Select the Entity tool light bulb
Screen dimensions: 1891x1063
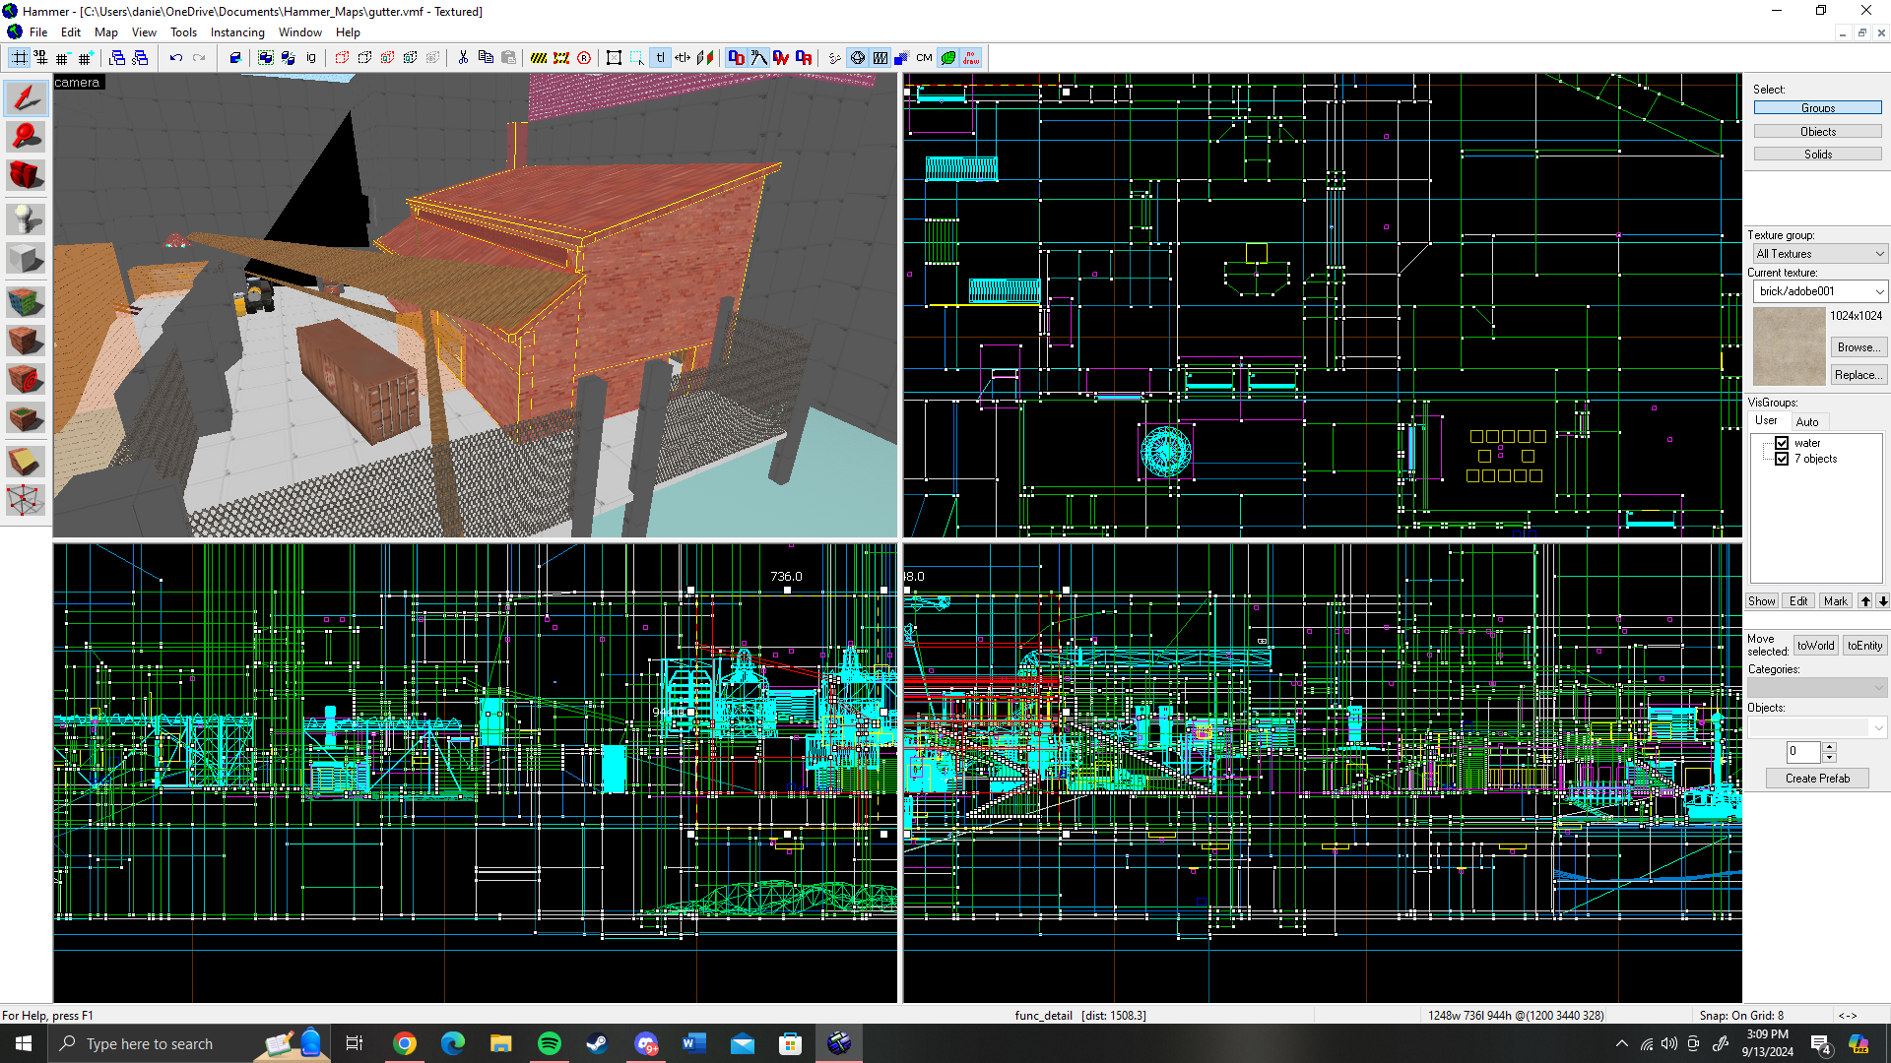coord(26,219)
